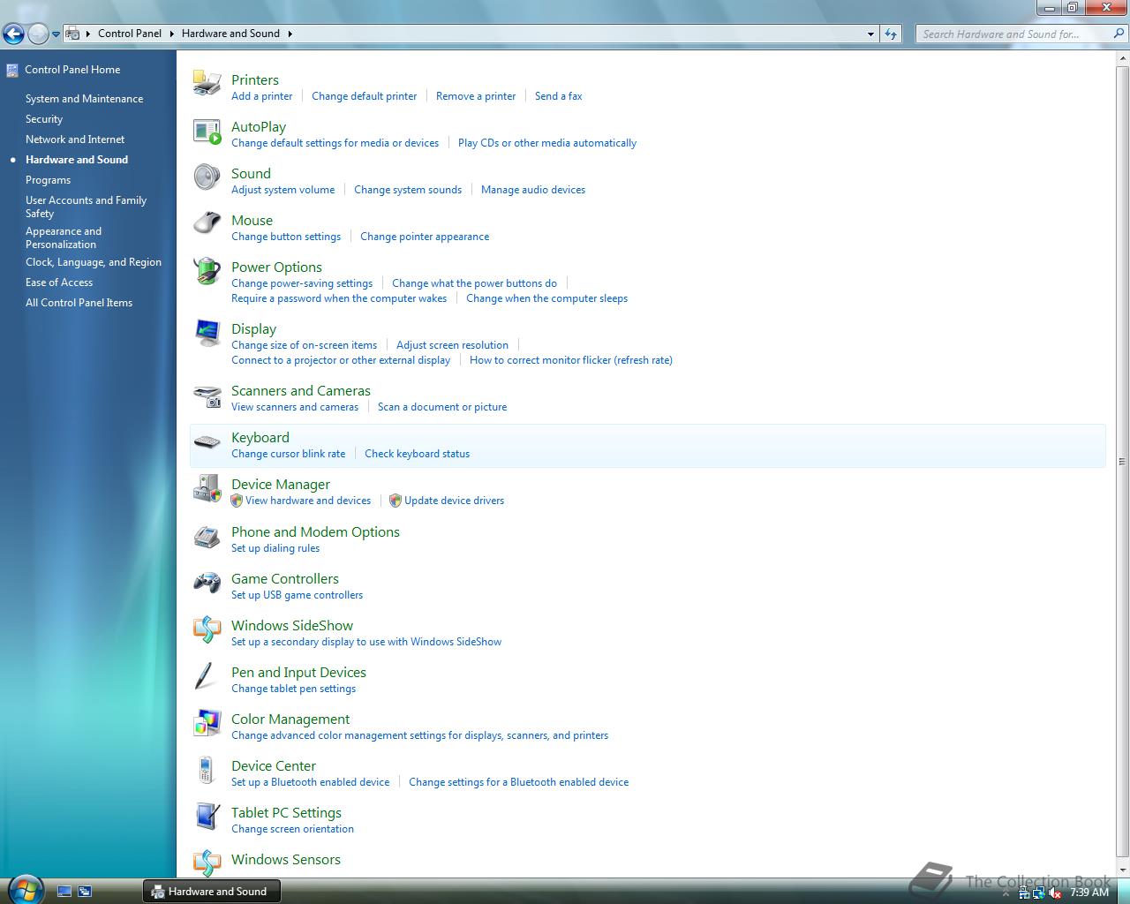Click the vertical scrollbar down arrow

(1122, 870)
